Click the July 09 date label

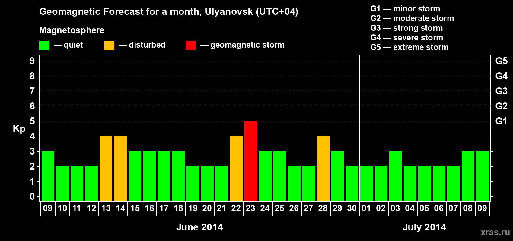(482, 208)
